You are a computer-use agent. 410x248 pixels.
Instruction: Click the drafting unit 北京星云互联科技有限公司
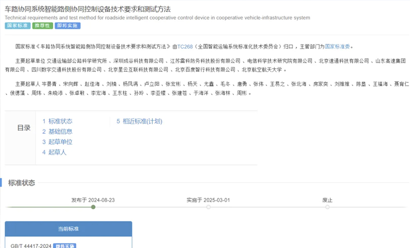138,69
